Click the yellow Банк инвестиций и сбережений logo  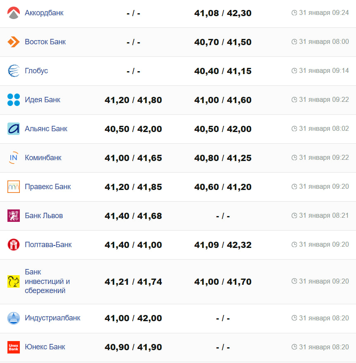tap(14, 281)
